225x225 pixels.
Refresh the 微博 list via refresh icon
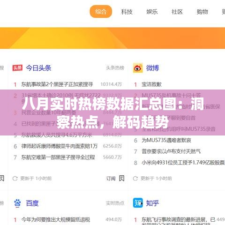pos(135,178)
